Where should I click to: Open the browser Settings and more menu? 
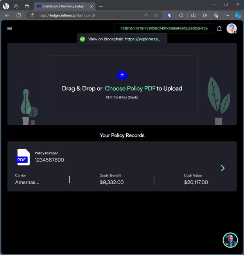(x=227, y=16)
